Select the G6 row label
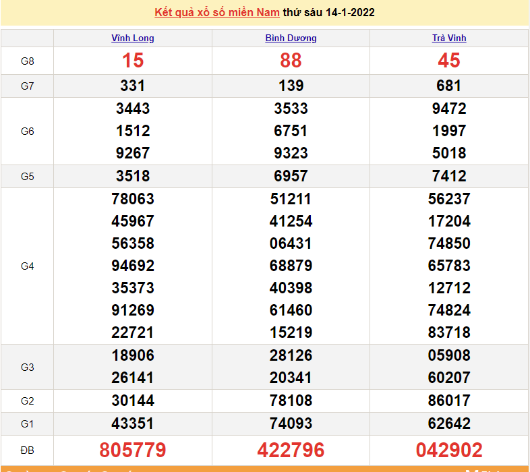 [27, 131]
